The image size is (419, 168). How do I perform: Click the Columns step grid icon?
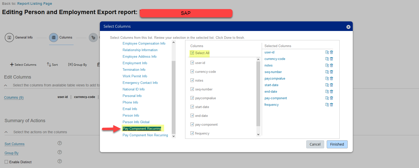pyautogui.click(x=54, y=38)
